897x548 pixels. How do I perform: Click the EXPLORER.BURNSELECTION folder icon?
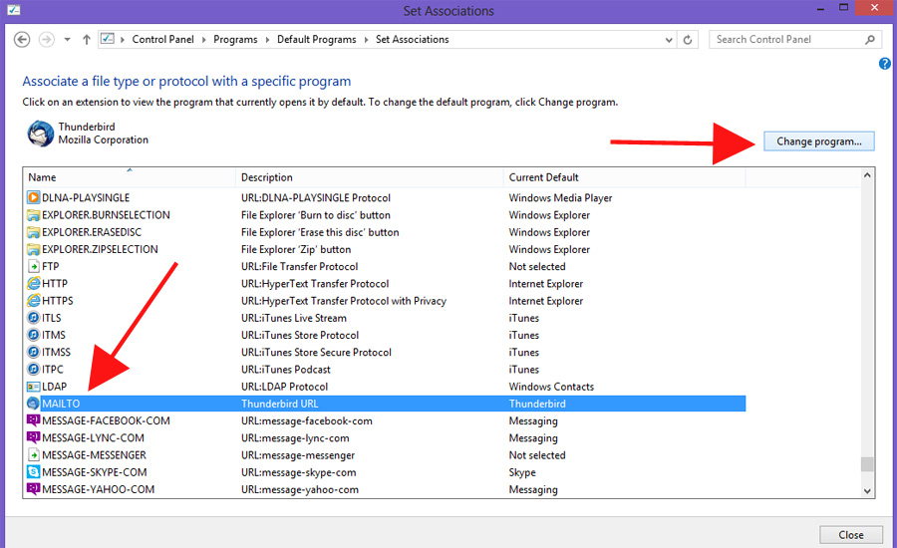pos(33,215)
